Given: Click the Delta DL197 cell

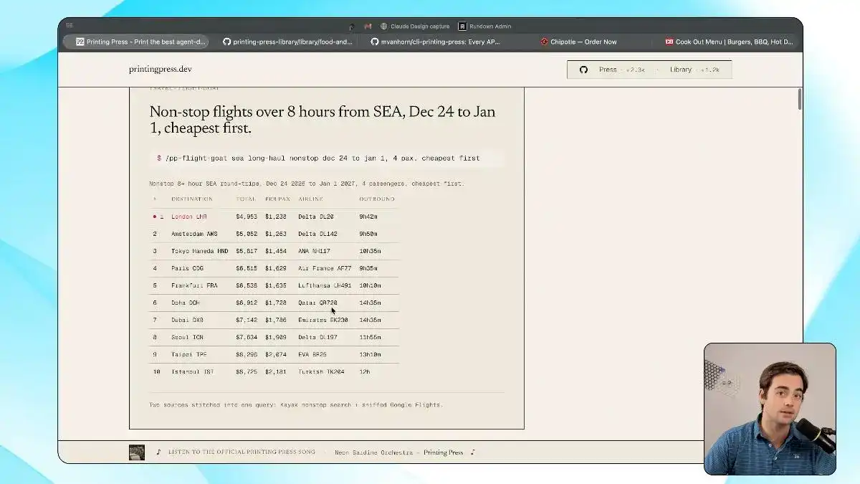Looking at the screenshot, I should click(317, 337).
